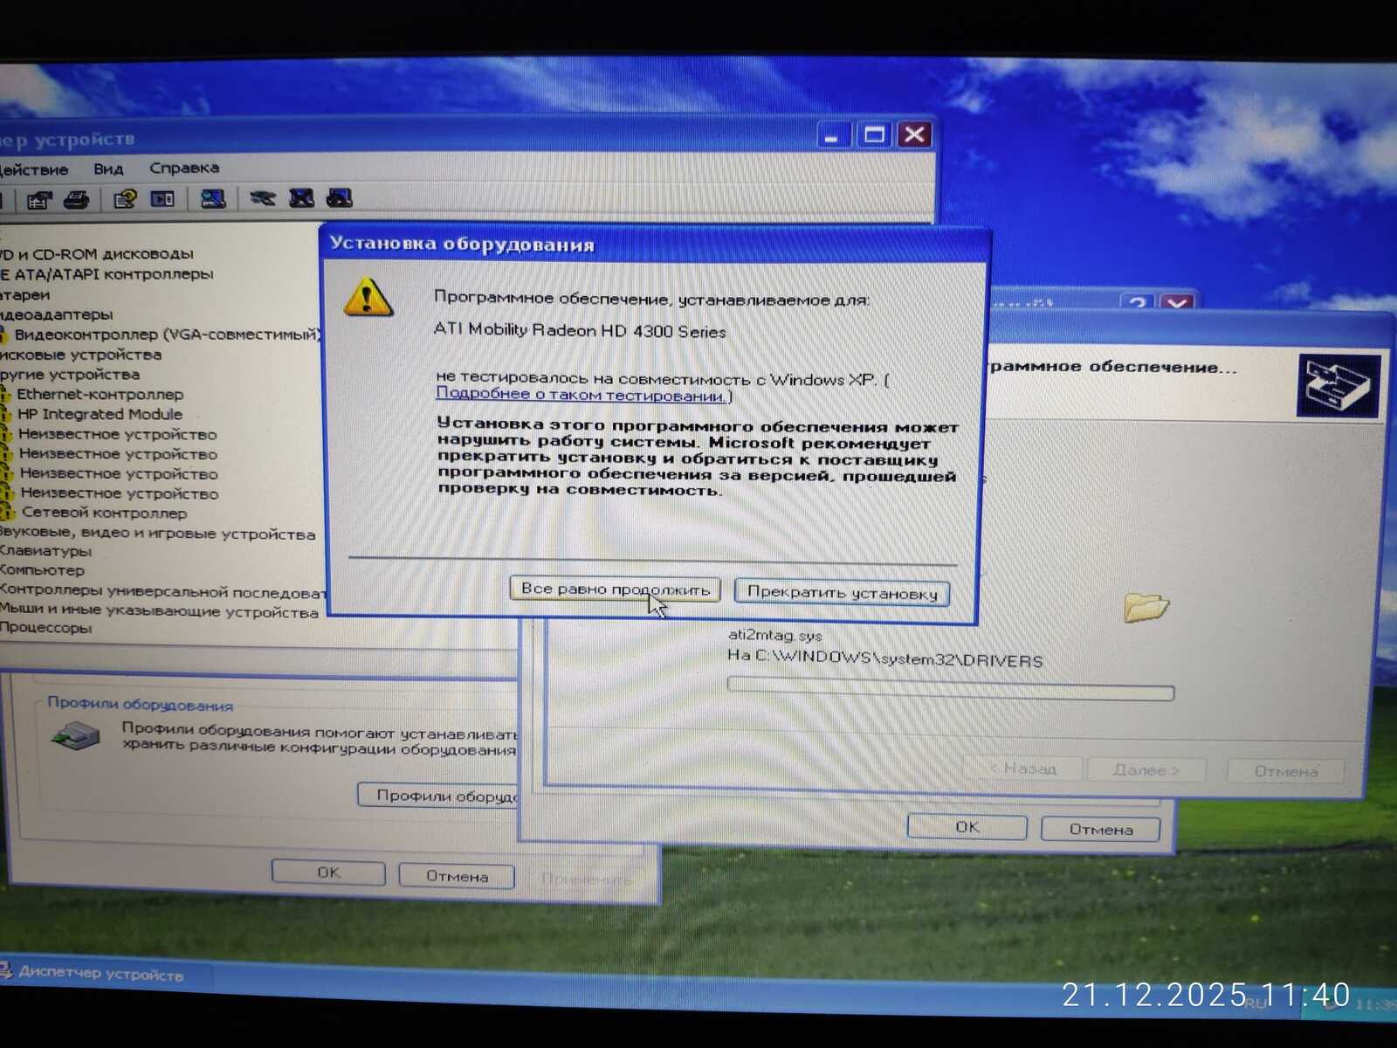Click the file copy progress bar
1397x1048 pixels.
(x=950, y=689)
